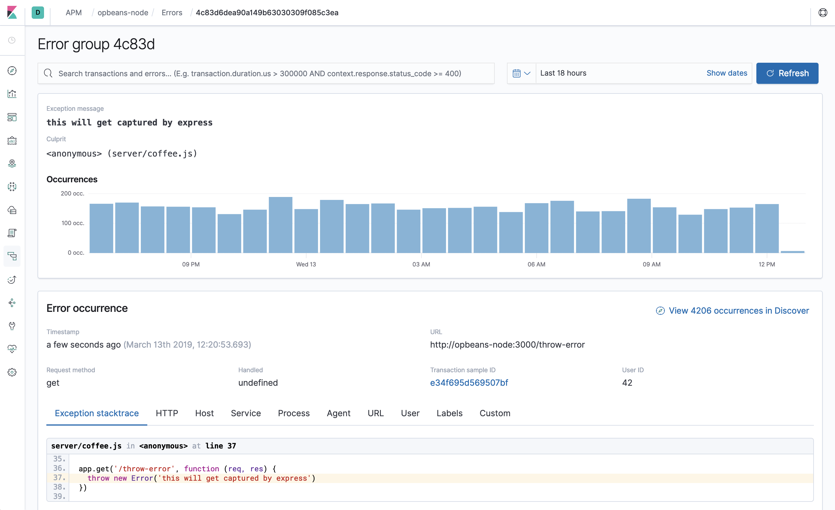Open the Dashboard app icon
Viewport: 835px width, 510px height.
pos(12,118)
